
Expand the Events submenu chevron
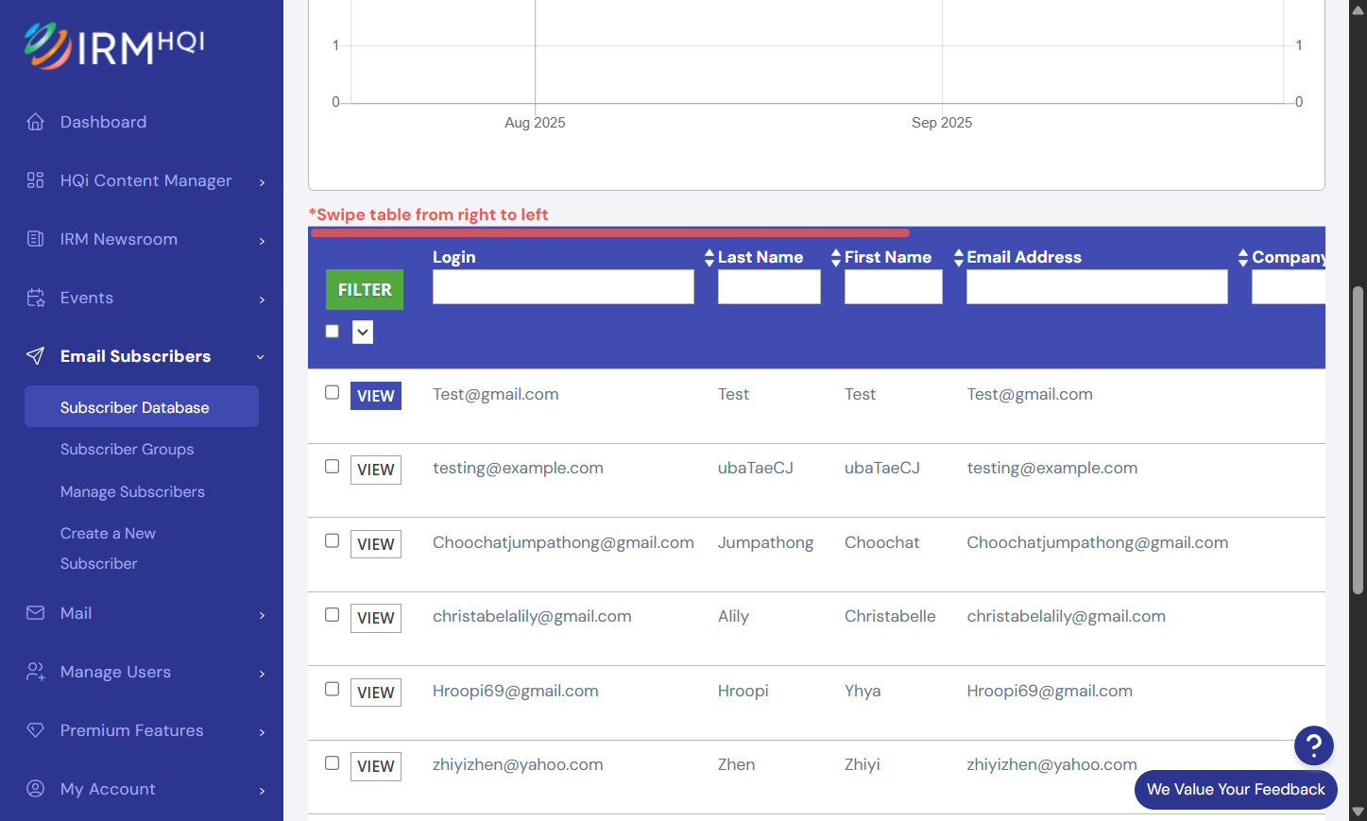pyautogui.click(x=262, y=299)
